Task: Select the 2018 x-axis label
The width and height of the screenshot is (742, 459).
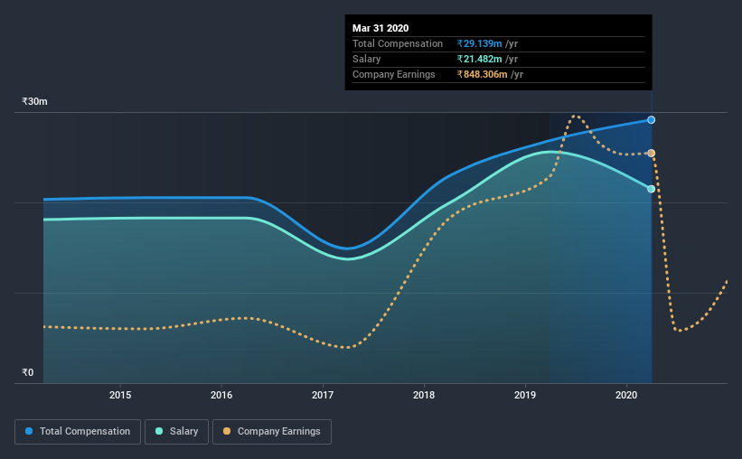Action: 424,395
